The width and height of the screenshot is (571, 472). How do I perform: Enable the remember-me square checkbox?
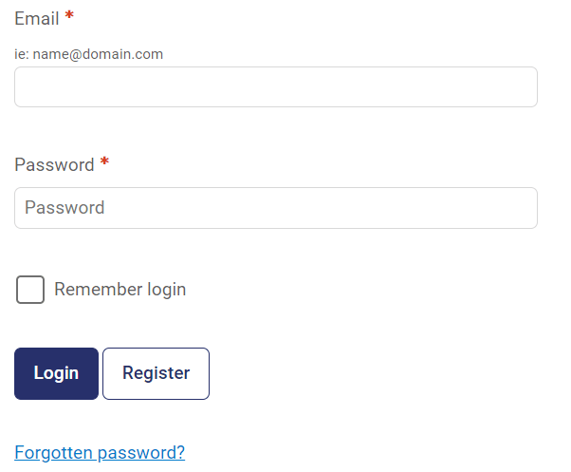click(30, 290)
